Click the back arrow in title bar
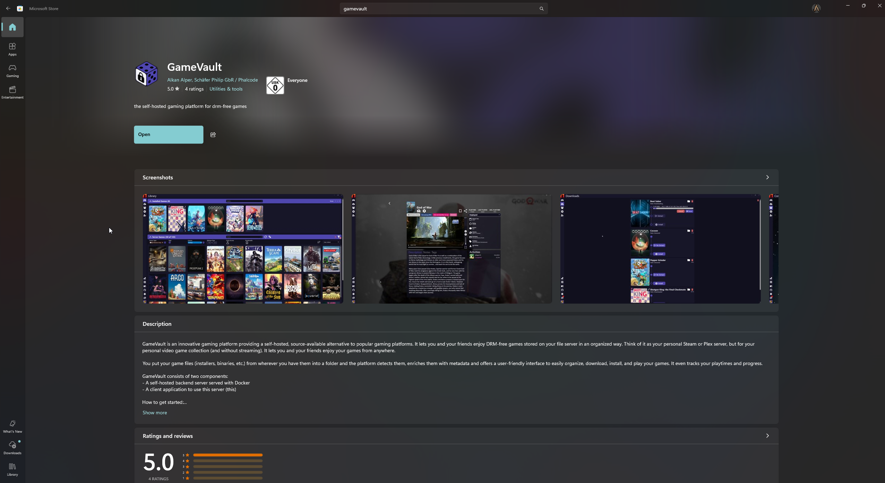The width and height of the screenshot is (885, 483). (x=8, y=8)
